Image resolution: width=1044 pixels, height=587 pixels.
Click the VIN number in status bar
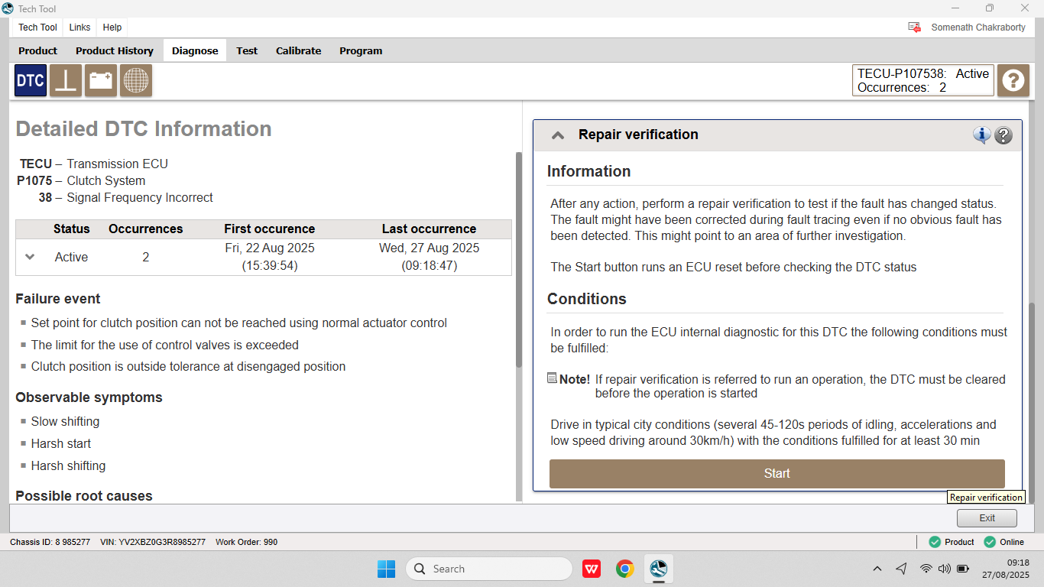pyautogui.click(x=153, y=542)
